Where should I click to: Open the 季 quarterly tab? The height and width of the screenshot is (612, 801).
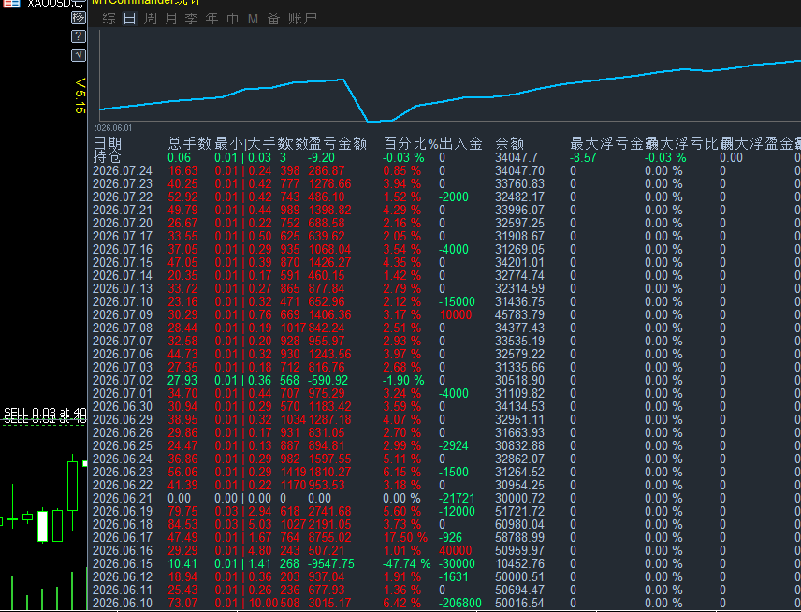pyautogui.click(x=192, y=19)
